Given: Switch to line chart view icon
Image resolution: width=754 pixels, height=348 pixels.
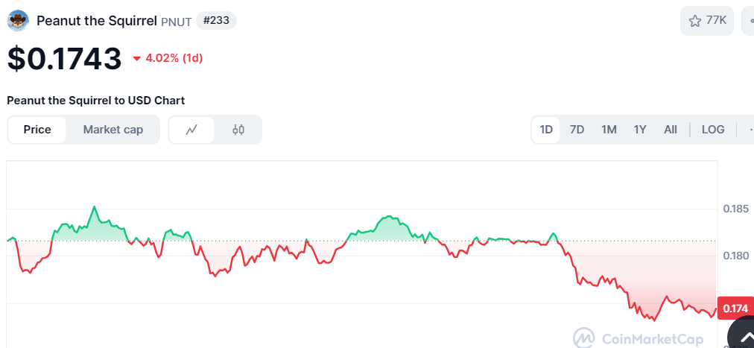Looking at the screenshot, I should 192,130.
